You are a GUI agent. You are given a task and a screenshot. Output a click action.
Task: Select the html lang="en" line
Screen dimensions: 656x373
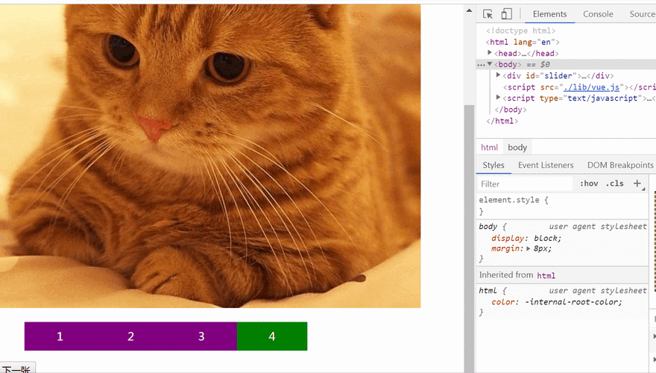[x=522, y=42]
